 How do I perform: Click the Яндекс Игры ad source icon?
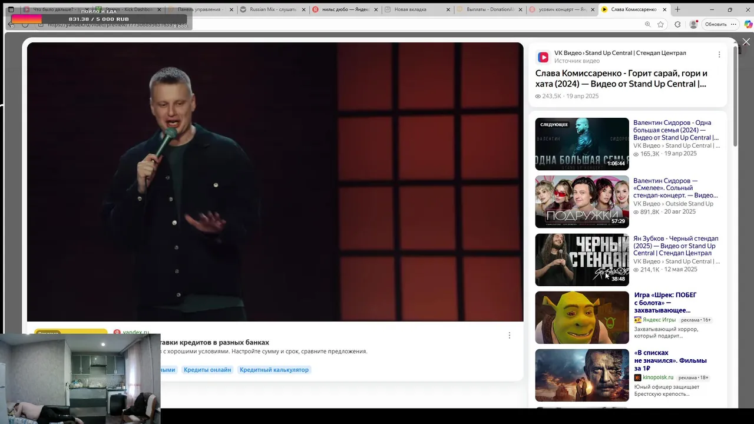(637, 320)
